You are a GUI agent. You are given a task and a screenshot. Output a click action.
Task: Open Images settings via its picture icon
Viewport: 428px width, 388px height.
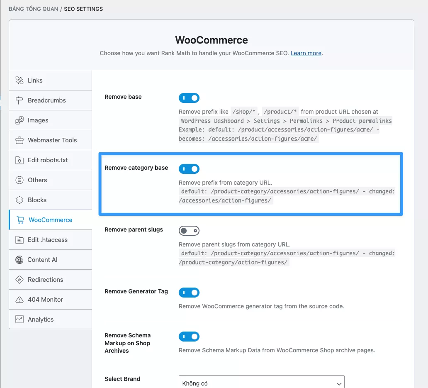click(19, 120)
